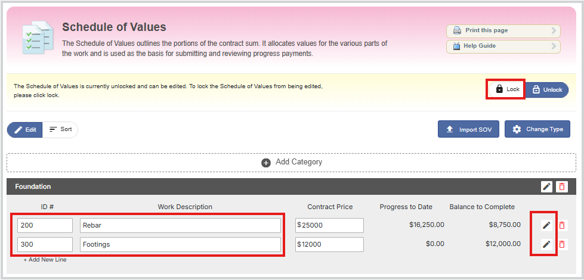Click the Schedule of Values document icon
Viewport: 584px width, 280px height.
coord(38,38)
